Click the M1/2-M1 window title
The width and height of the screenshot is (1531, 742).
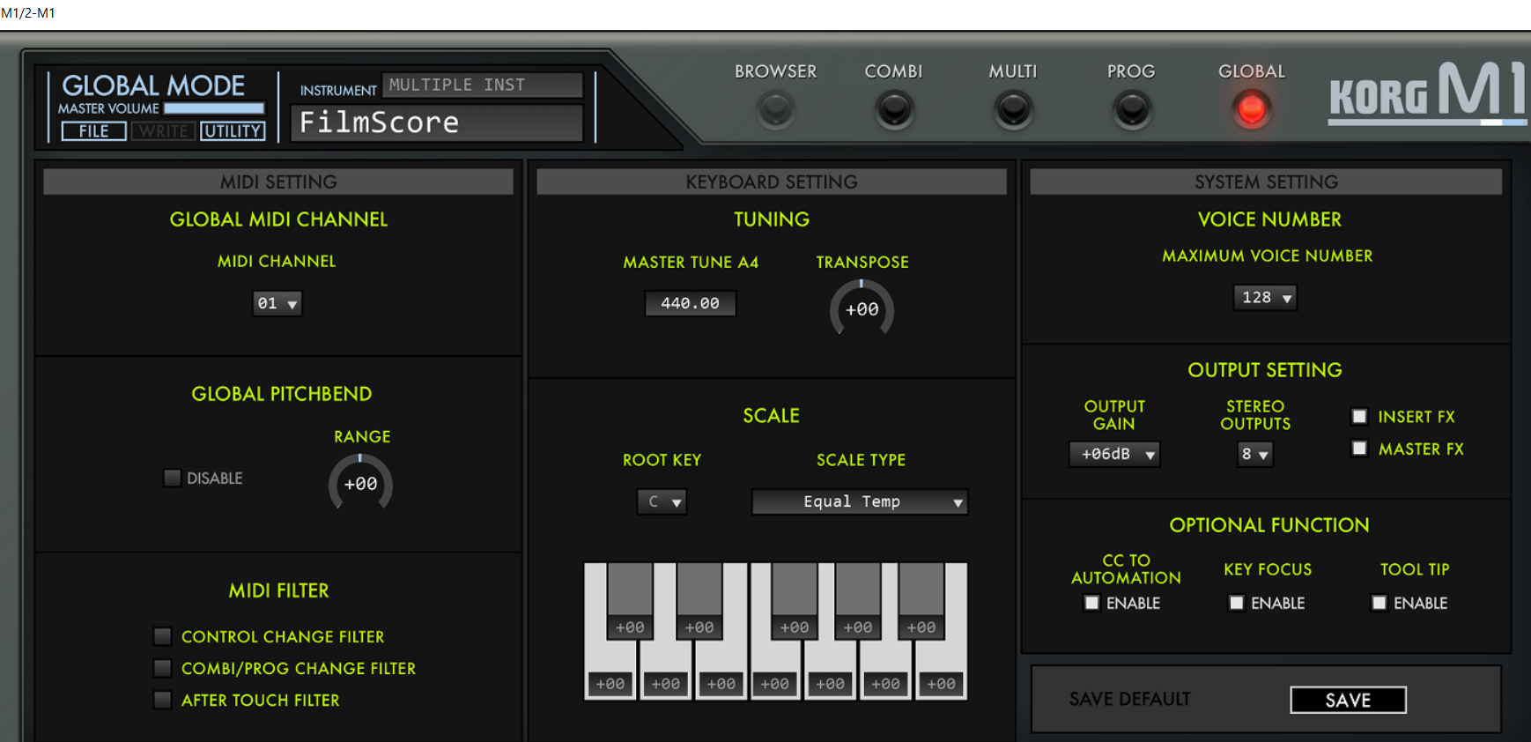(28, 13)
